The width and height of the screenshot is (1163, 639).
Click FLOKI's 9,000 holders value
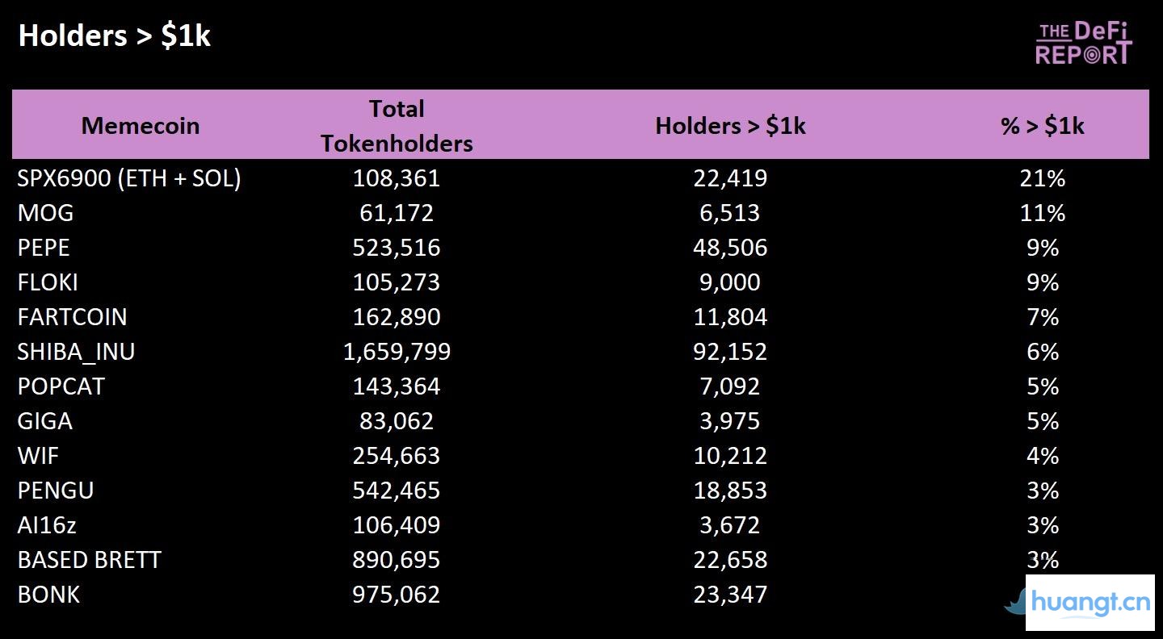(x=730, y=282)
